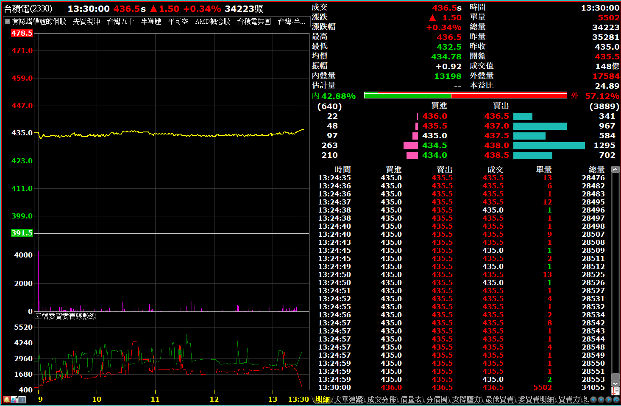Click the 有認購權證的個股 category link
Screen dimensions: 621x406
pyautogui.click(x=39, y=21)
